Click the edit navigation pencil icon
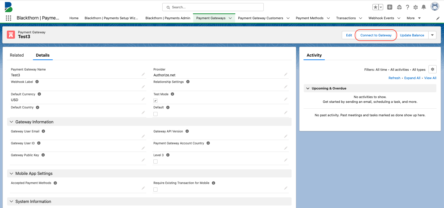This screenshot has width=444, height=208. pos(438,18)
